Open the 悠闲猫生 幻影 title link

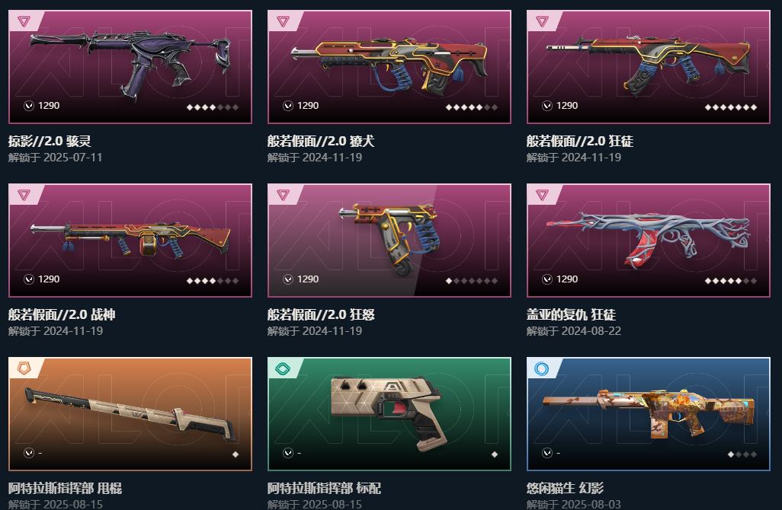[x=565, y=488]
